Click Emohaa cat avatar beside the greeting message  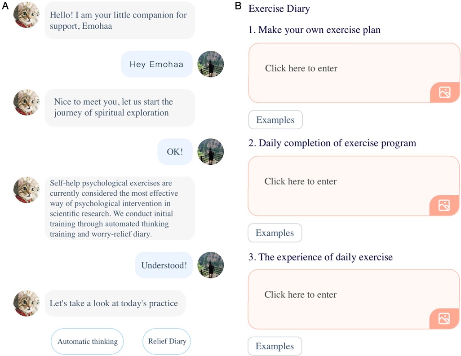(x=27, y=15)
